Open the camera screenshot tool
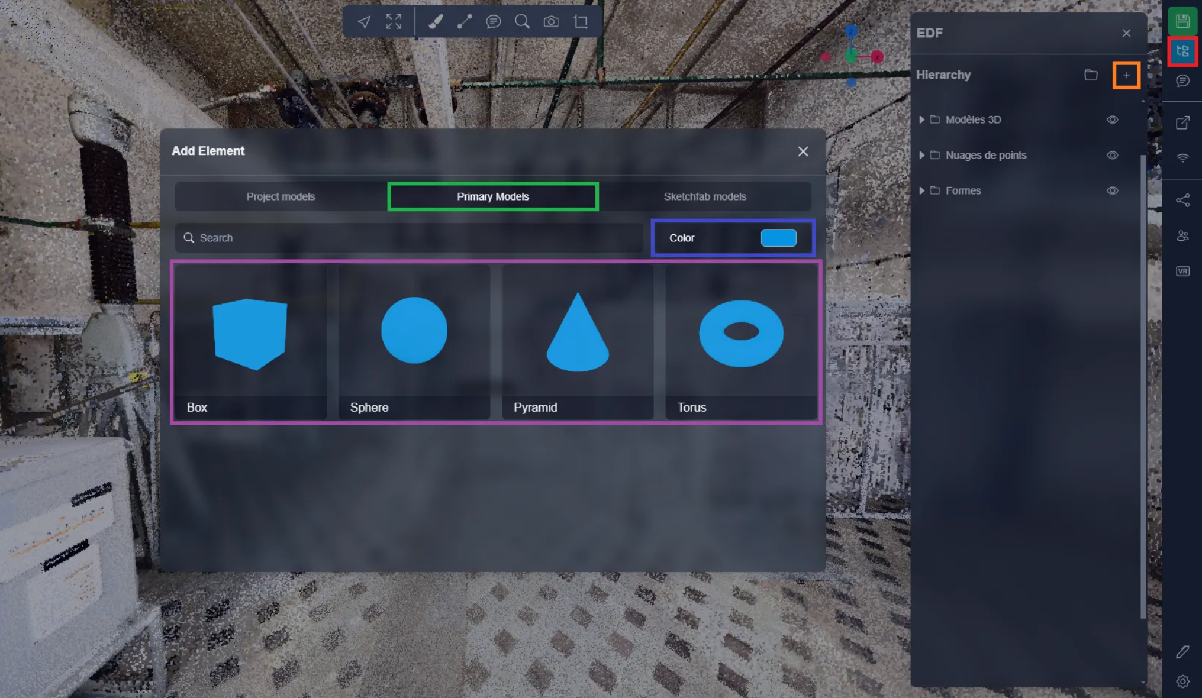Viewport: 1202px width, 698px height. (x=551, y=22)
